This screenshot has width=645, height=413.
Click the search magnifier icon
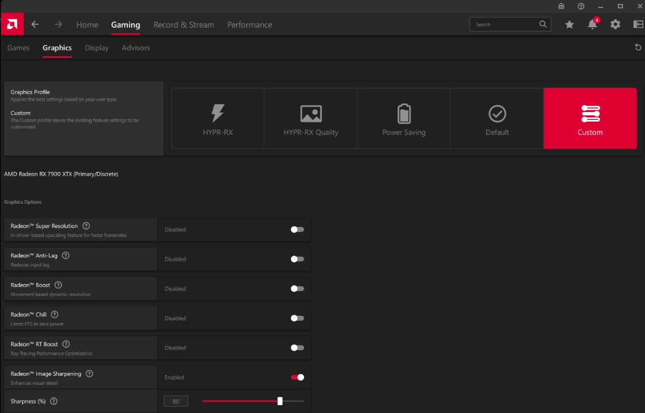543,24
